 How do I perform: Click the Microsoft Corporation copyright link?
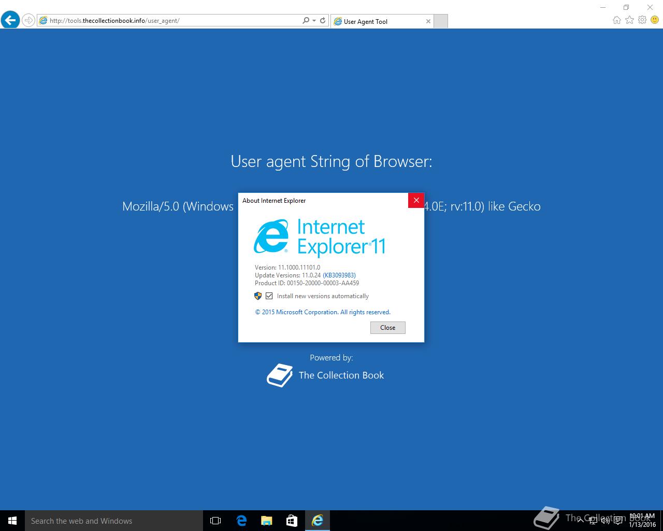pyautogui.click(x=323, y=312)
